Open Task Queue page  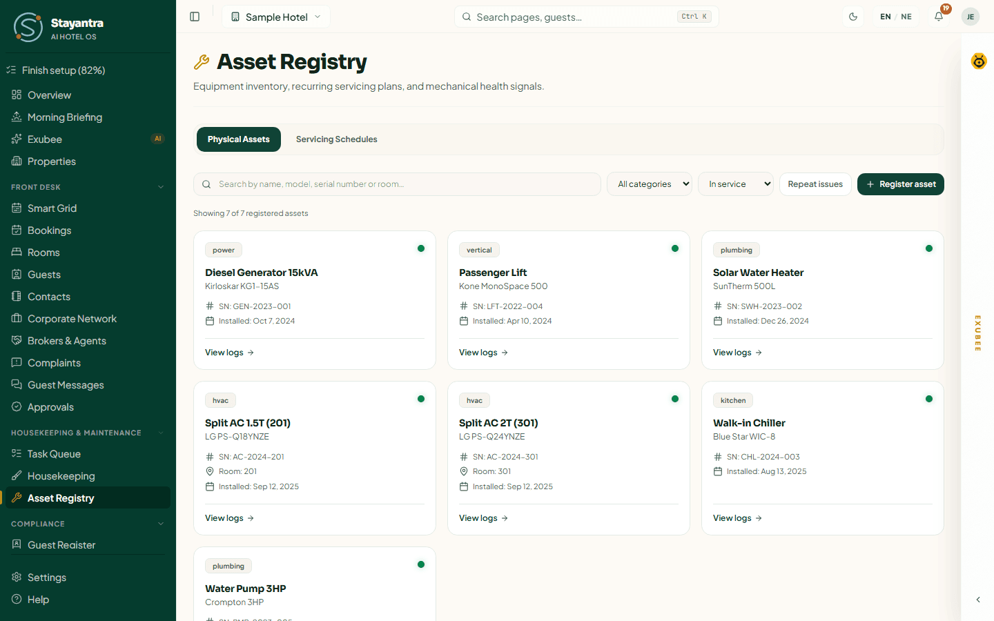point(88,454)
